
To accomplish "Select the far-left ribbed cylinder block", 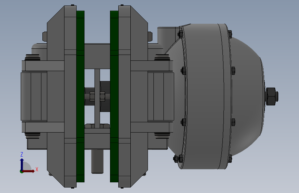I will click(34, 96).
